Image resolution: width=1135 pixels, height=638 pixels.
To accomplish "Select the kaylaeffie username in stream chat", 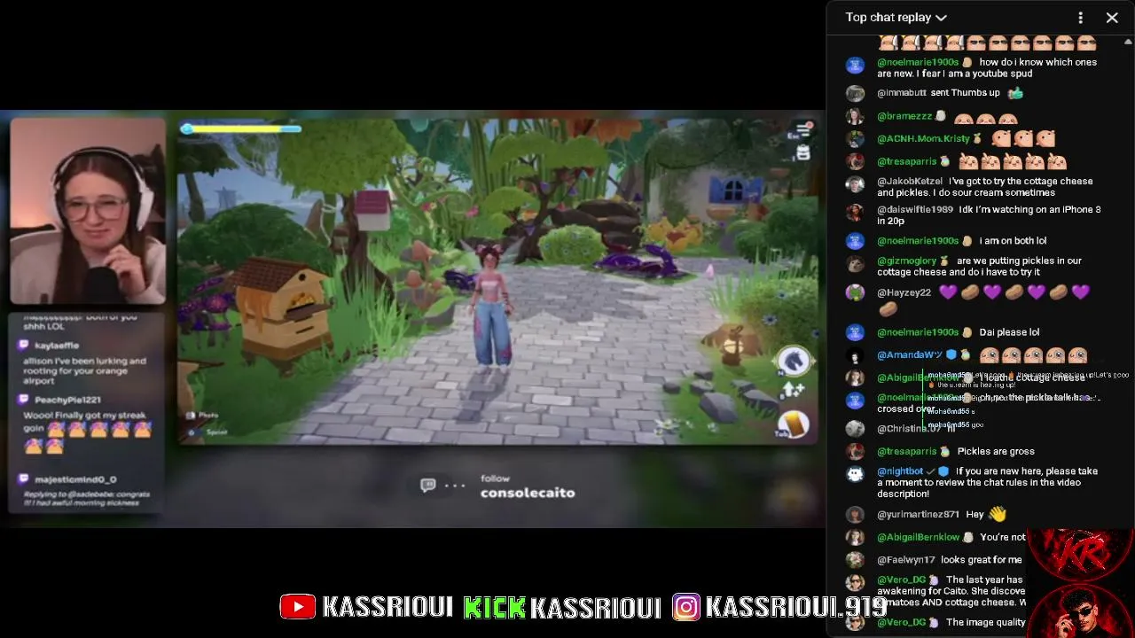I will [57, 346].
